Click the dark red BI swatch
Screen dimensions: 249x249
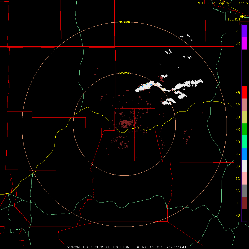pyautogui.click(x=244, y=203)
